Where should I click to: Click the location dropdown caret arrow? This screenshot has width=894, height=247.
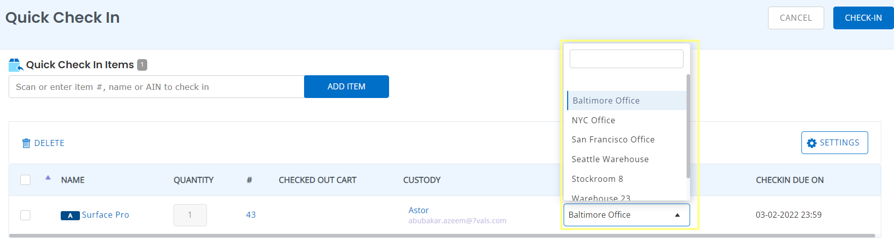point(677,215)
